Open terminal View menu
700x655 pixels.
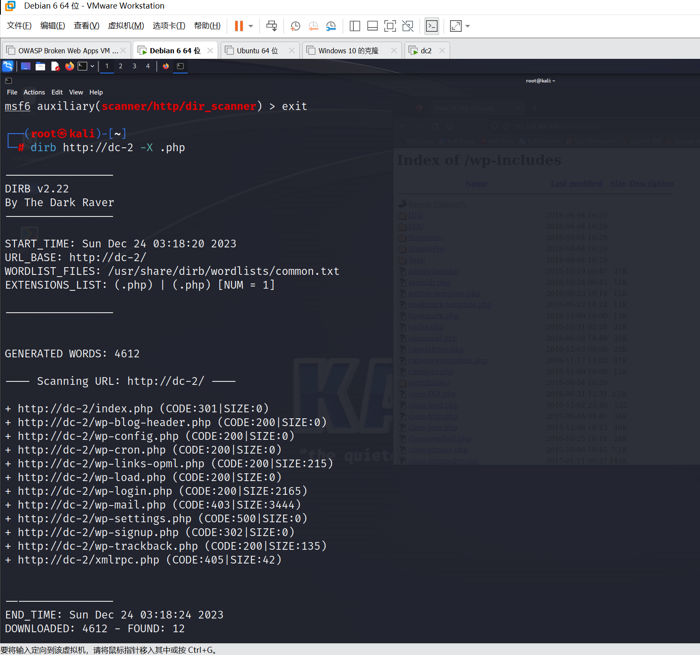76,92
